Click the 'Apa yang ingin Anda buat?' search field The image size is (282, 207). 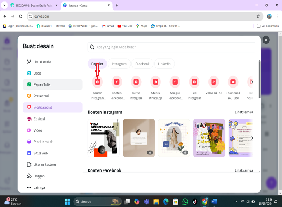171,47
